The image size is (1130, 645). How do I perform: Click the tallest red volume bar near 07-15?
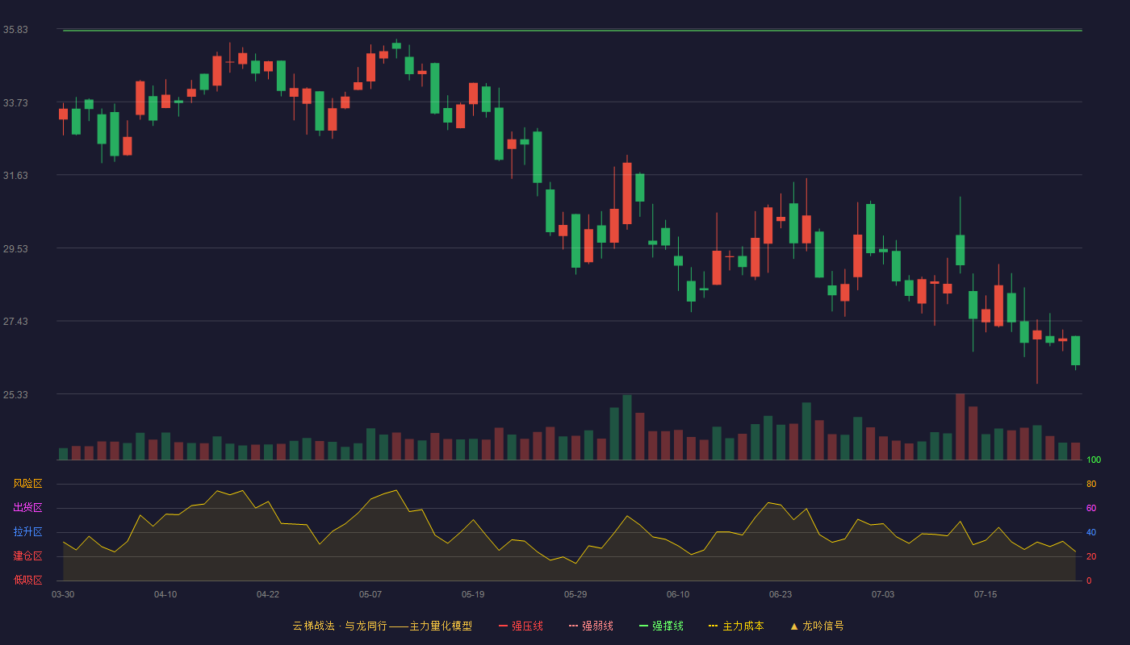click(960, 427)
